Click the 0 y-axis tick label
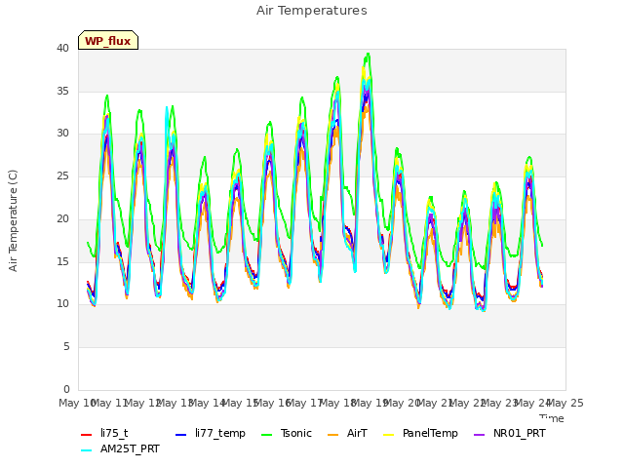The height and width of the screenshot is (468, 624). pyautogui.click(x=66, y=390)
